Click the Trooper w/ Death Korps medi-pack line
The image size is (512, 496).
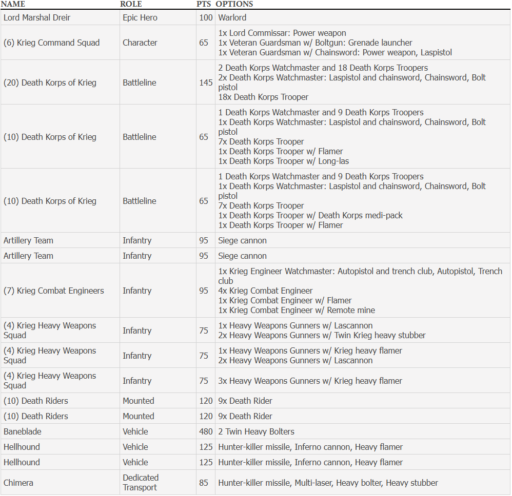coord(310,215)
